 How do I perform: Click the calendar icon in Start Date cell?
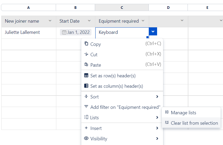click(x=64, y=33)
